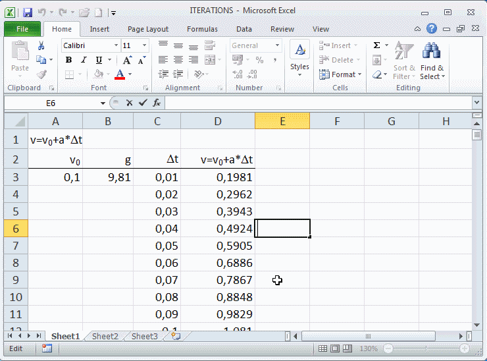
Task: Expand the Name Box dropdown arrow
Action: pos(103,103)
